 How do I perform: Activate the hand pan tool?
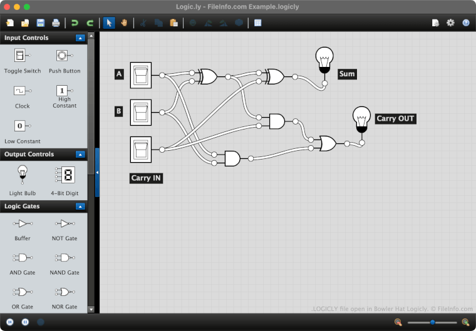coord(124,23)
